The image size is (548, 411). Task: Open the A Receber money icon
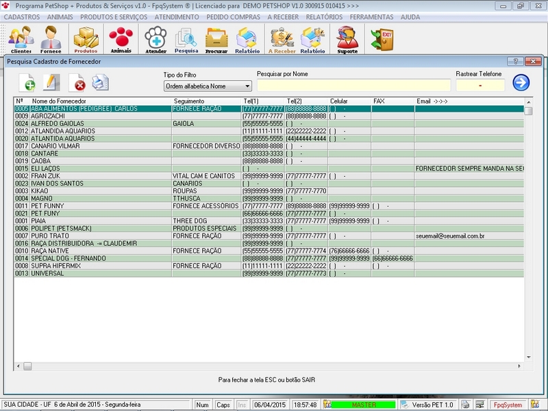[x=282, y=39]
